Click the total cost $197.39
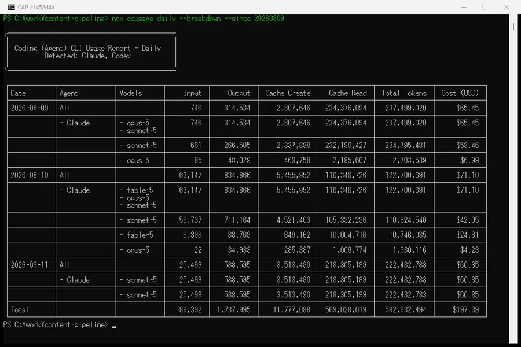The width and height of the screenshot is (521, 347). (x=465, y=310)
